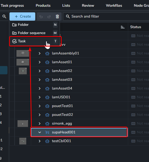Click the Not ready status icon for lamAsset01
149x162 pixels.
(133, 62)
